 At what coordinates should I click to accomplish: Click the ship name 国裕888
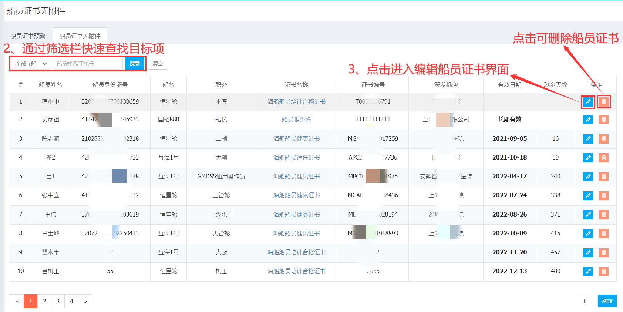[x=168, y=120]
